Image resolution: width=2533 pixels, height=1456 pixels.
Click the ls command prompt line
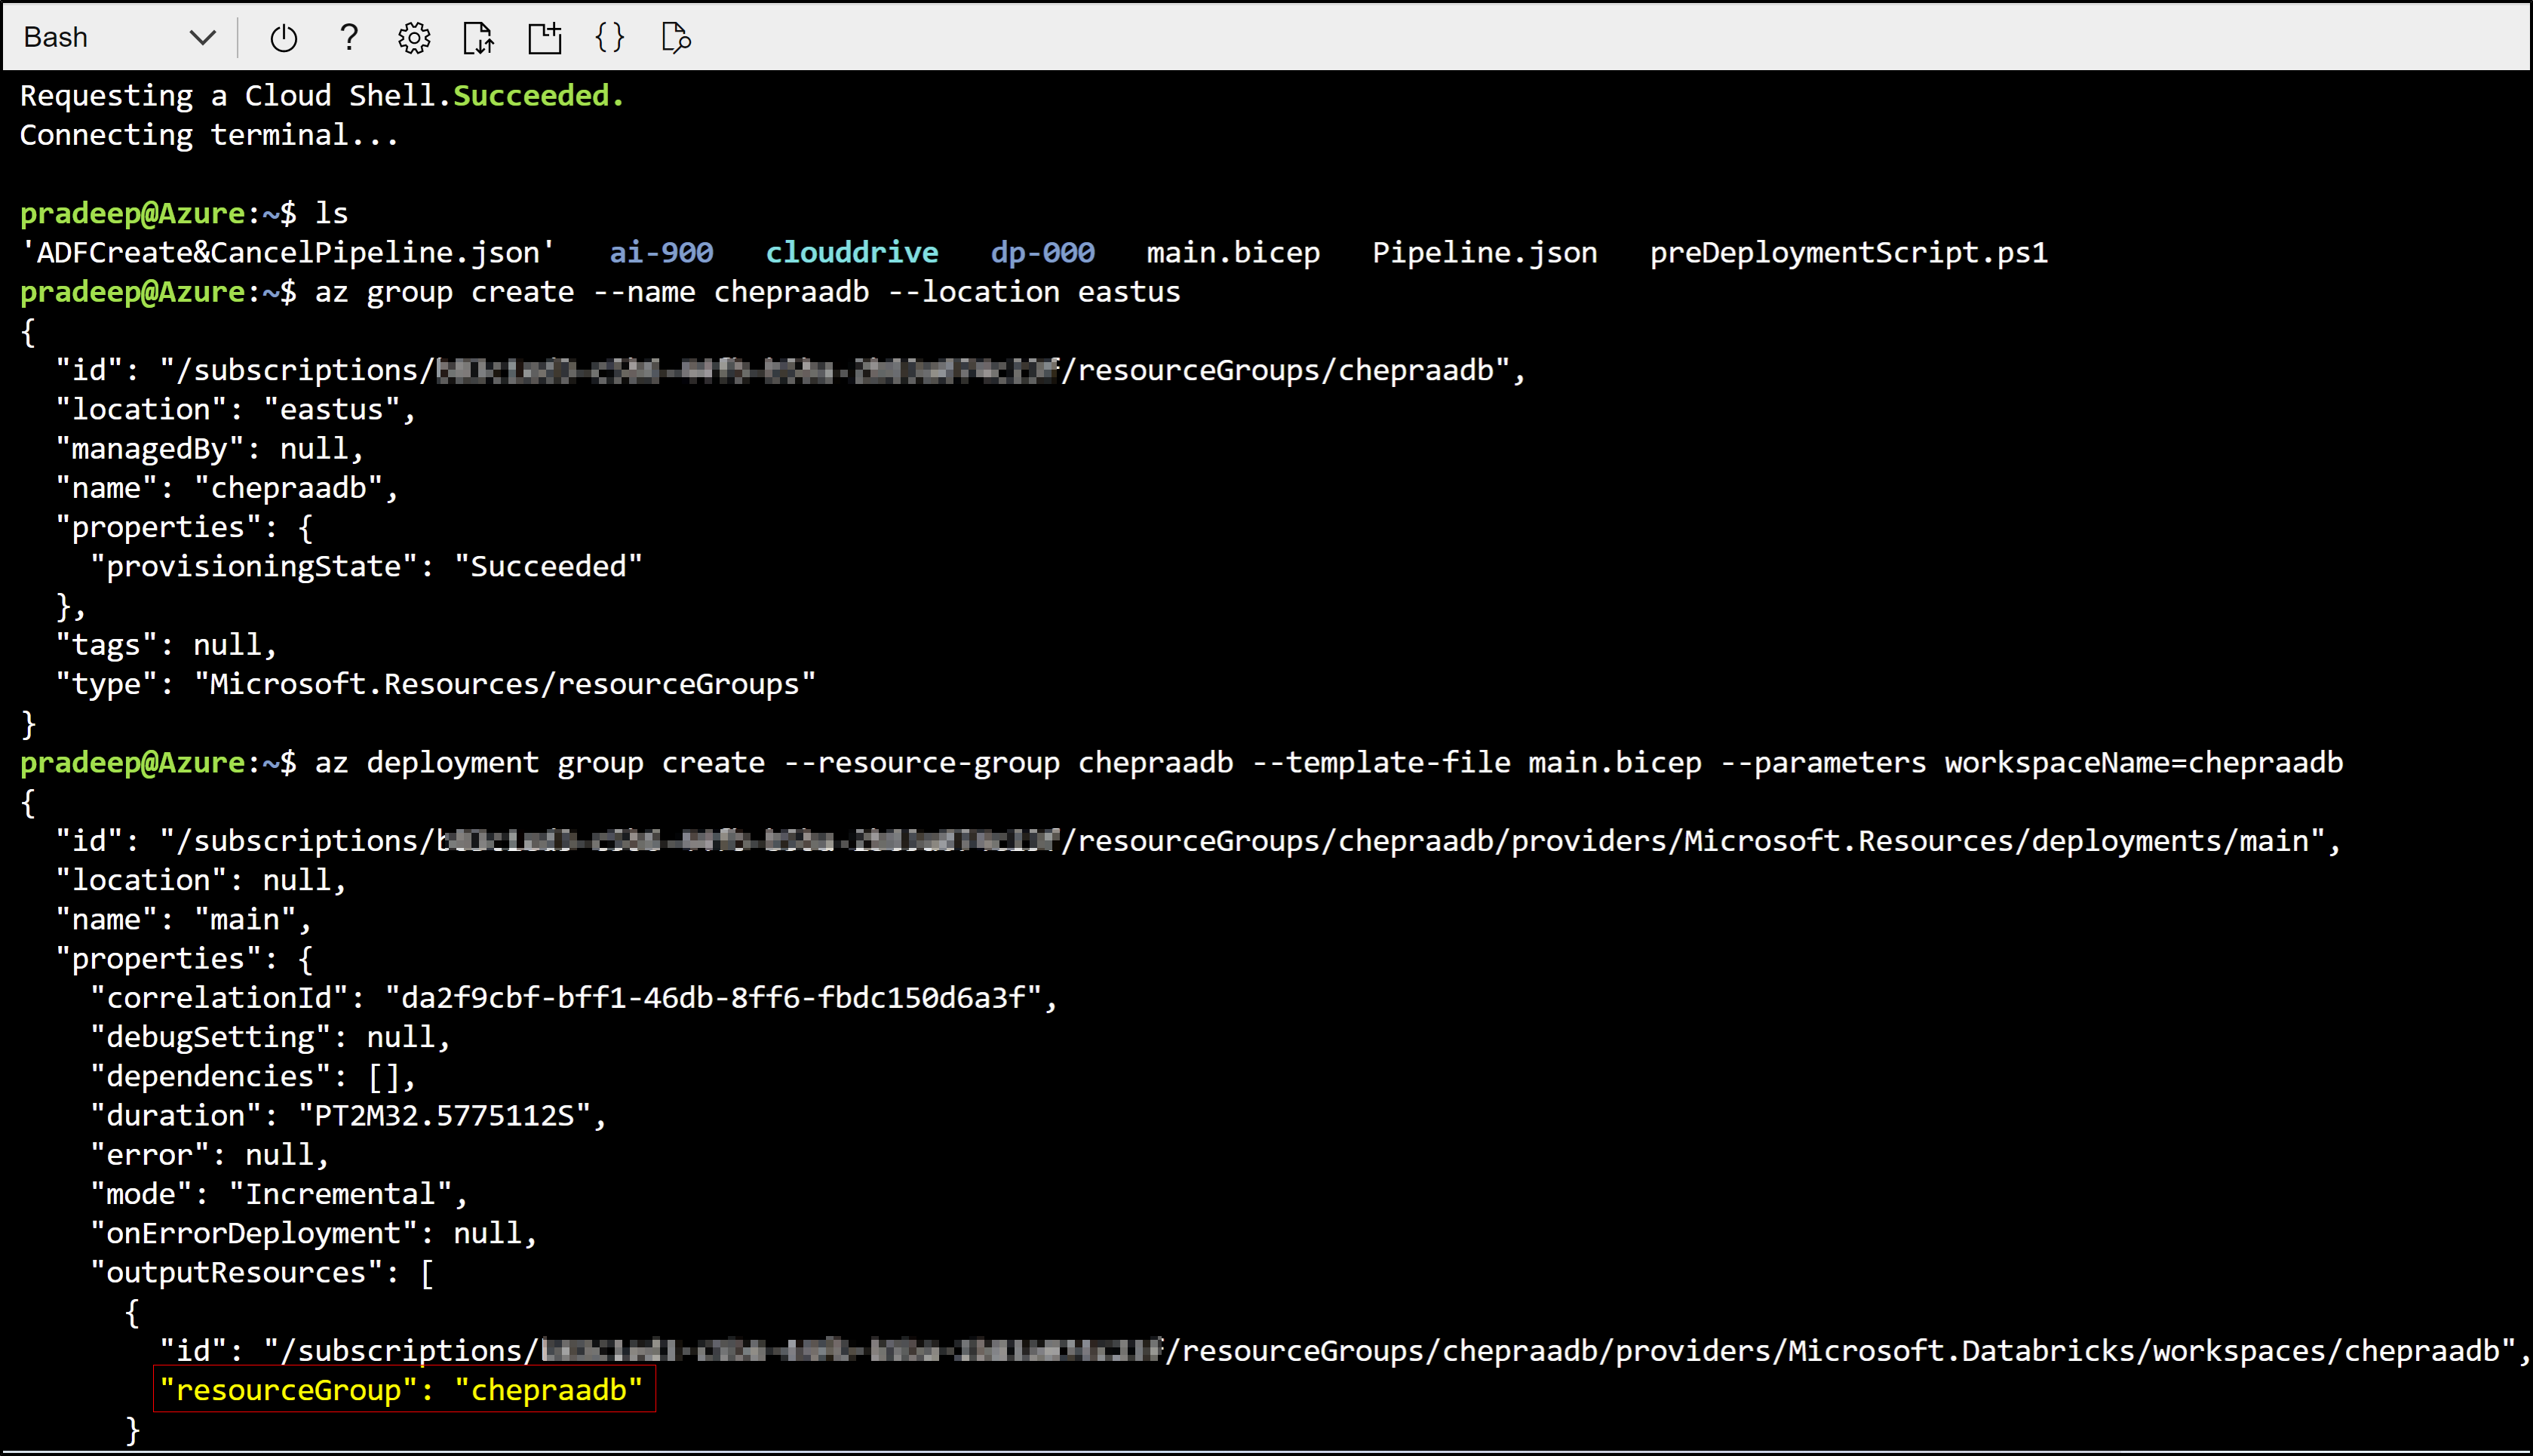(x=185, y=213)
